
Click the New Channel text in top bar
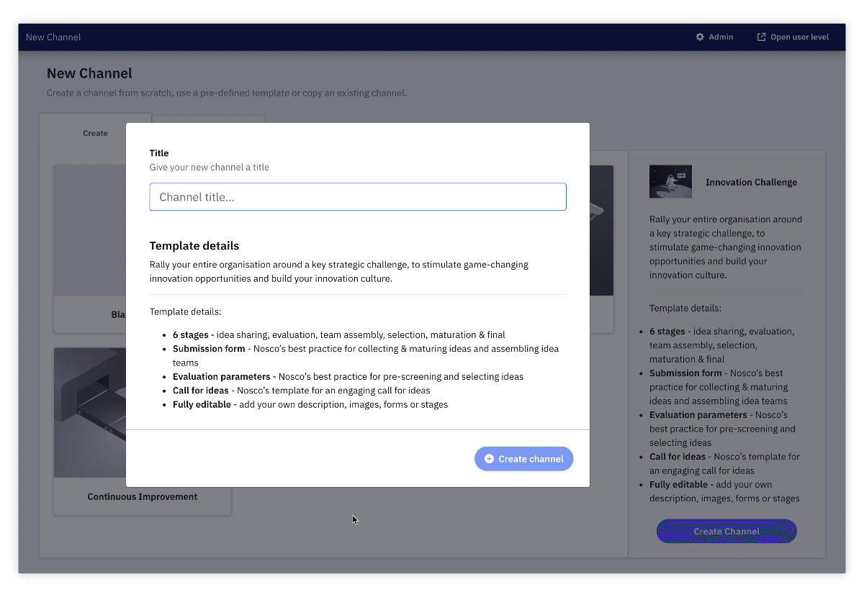click(53, 37)
